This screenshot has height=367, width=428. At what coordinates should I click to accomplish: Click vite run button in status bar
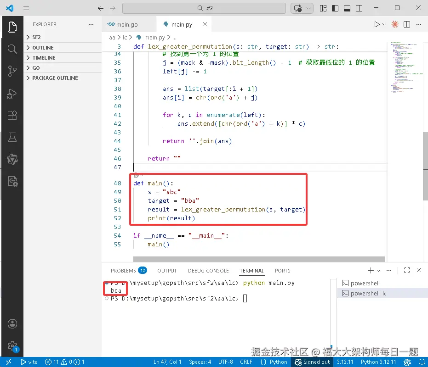[x=29, y=362]
